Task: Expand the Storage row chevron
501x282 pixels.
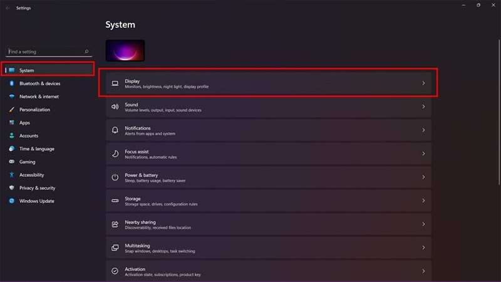Action: tap(423, 201)
